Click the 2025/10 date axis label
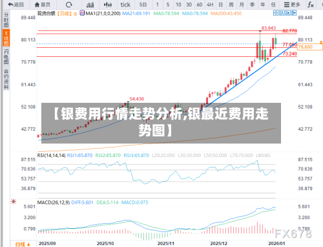 tap(105, 243)
